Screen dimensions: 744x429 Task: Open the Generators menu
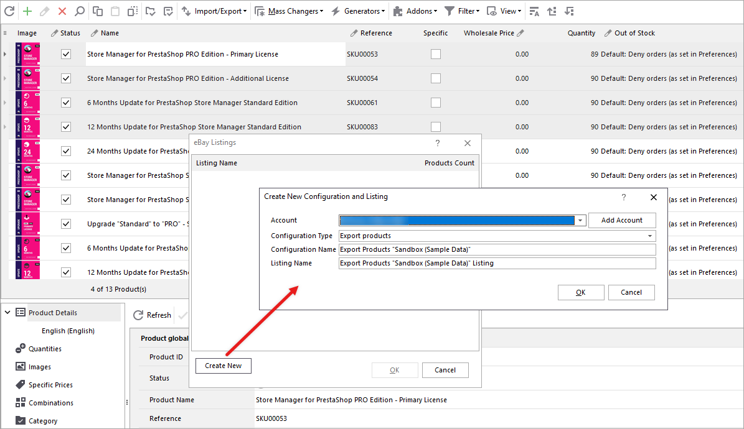(x=358, y=11)
